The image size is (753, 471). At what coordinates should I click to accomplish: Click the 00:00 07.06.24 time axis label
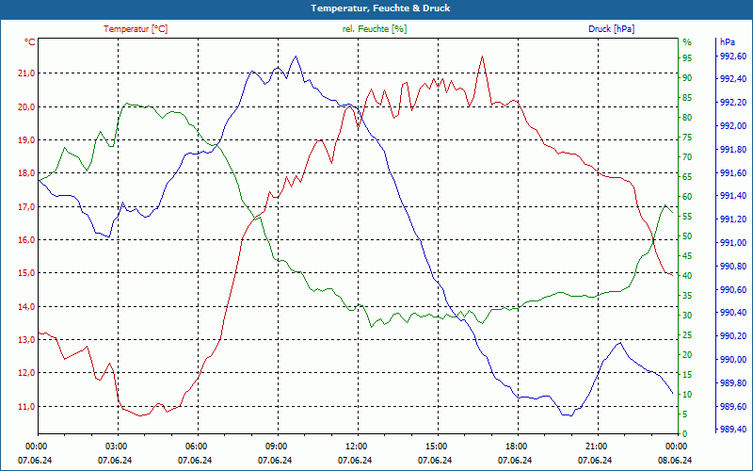click(36, 453)
